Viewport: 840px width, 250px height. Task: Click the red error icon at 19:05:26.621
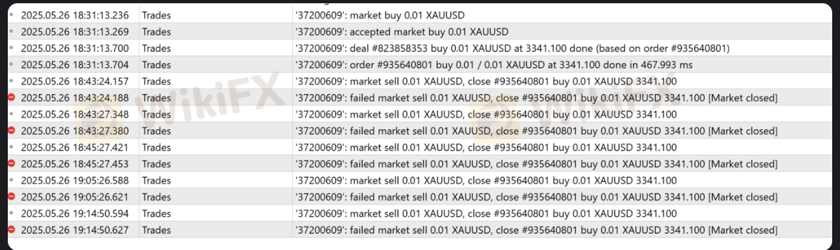pos(12,197)
